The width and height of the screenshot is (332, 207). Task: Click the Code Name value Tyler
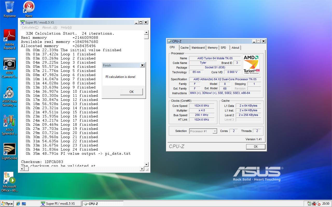tap(203, 63)
